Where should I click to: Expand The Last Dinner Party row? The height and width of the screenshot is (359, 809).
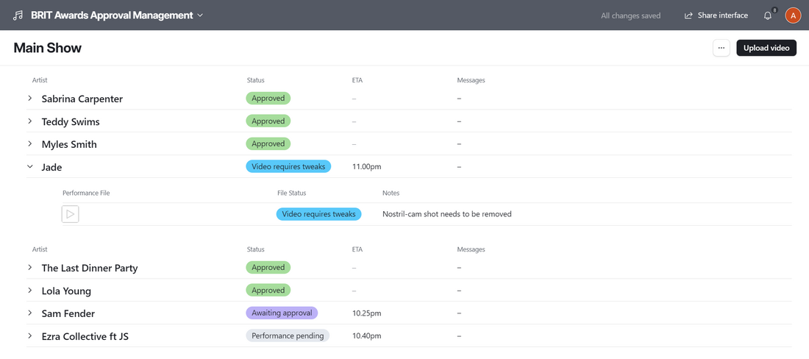pyautogui.click(x=30, y=268)
